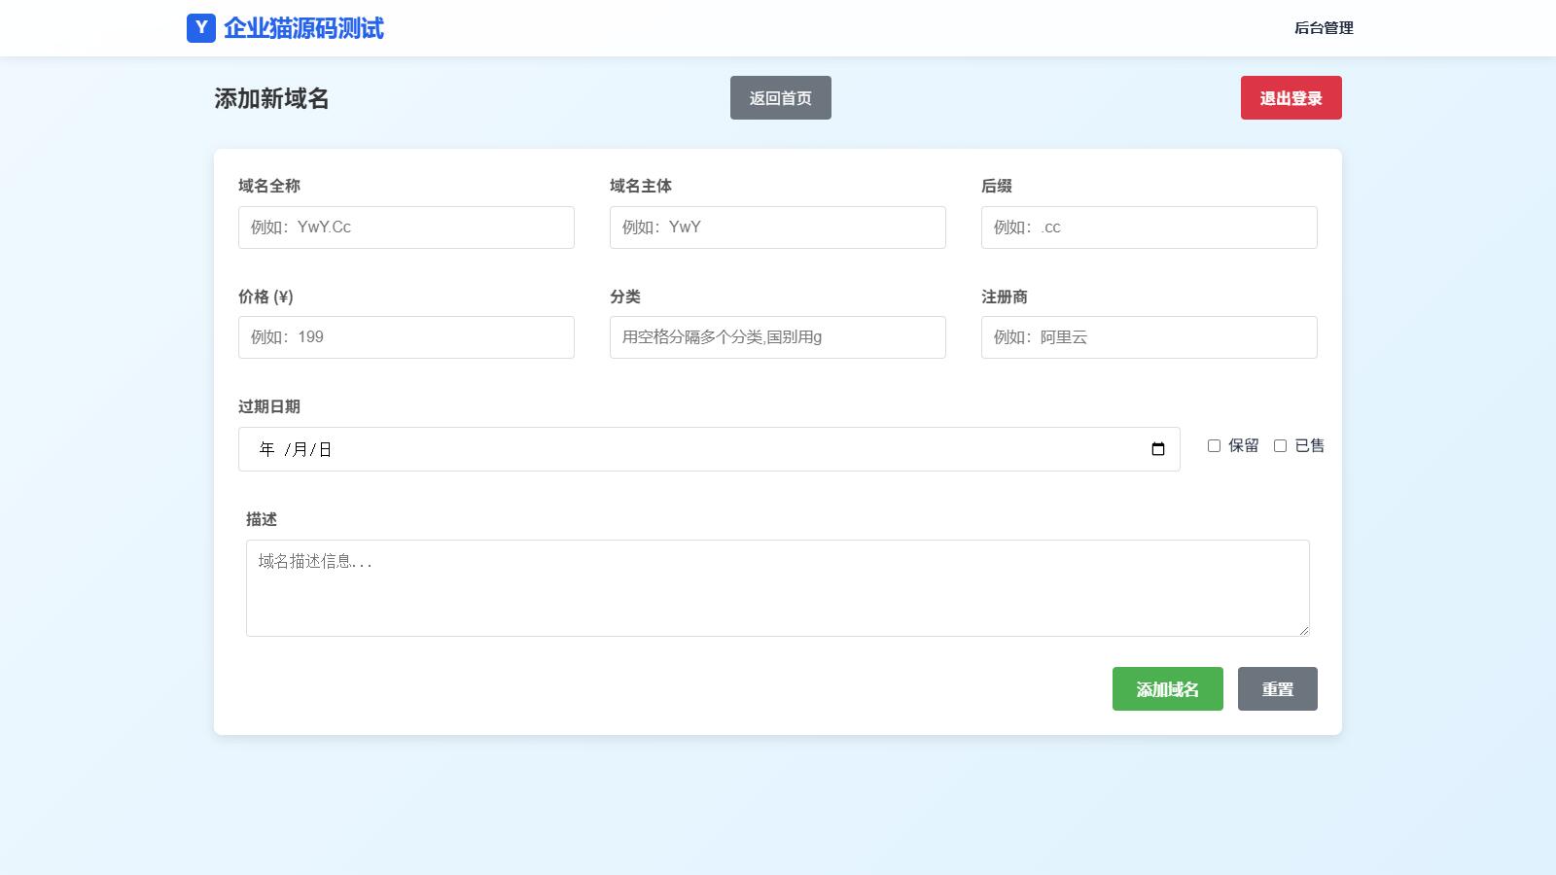This screenshot has width=1556, height=875.
Task: Click the gray 重置 button
Action: 1277,689
